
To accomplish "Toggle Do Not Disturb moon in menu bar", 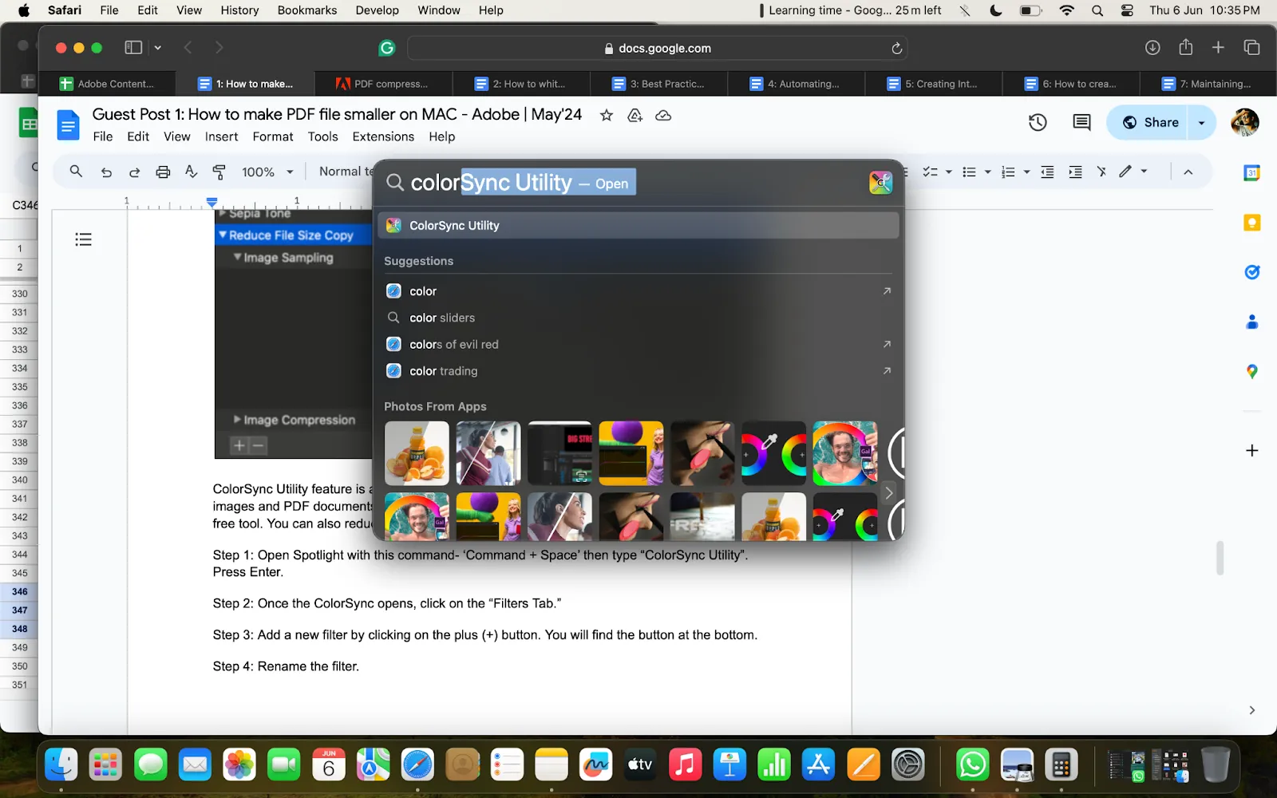I will pos(996,10).
